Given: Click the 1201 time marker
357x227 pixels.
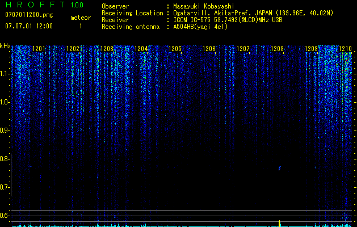Looking at the screenshot, I should coord(39,49).
